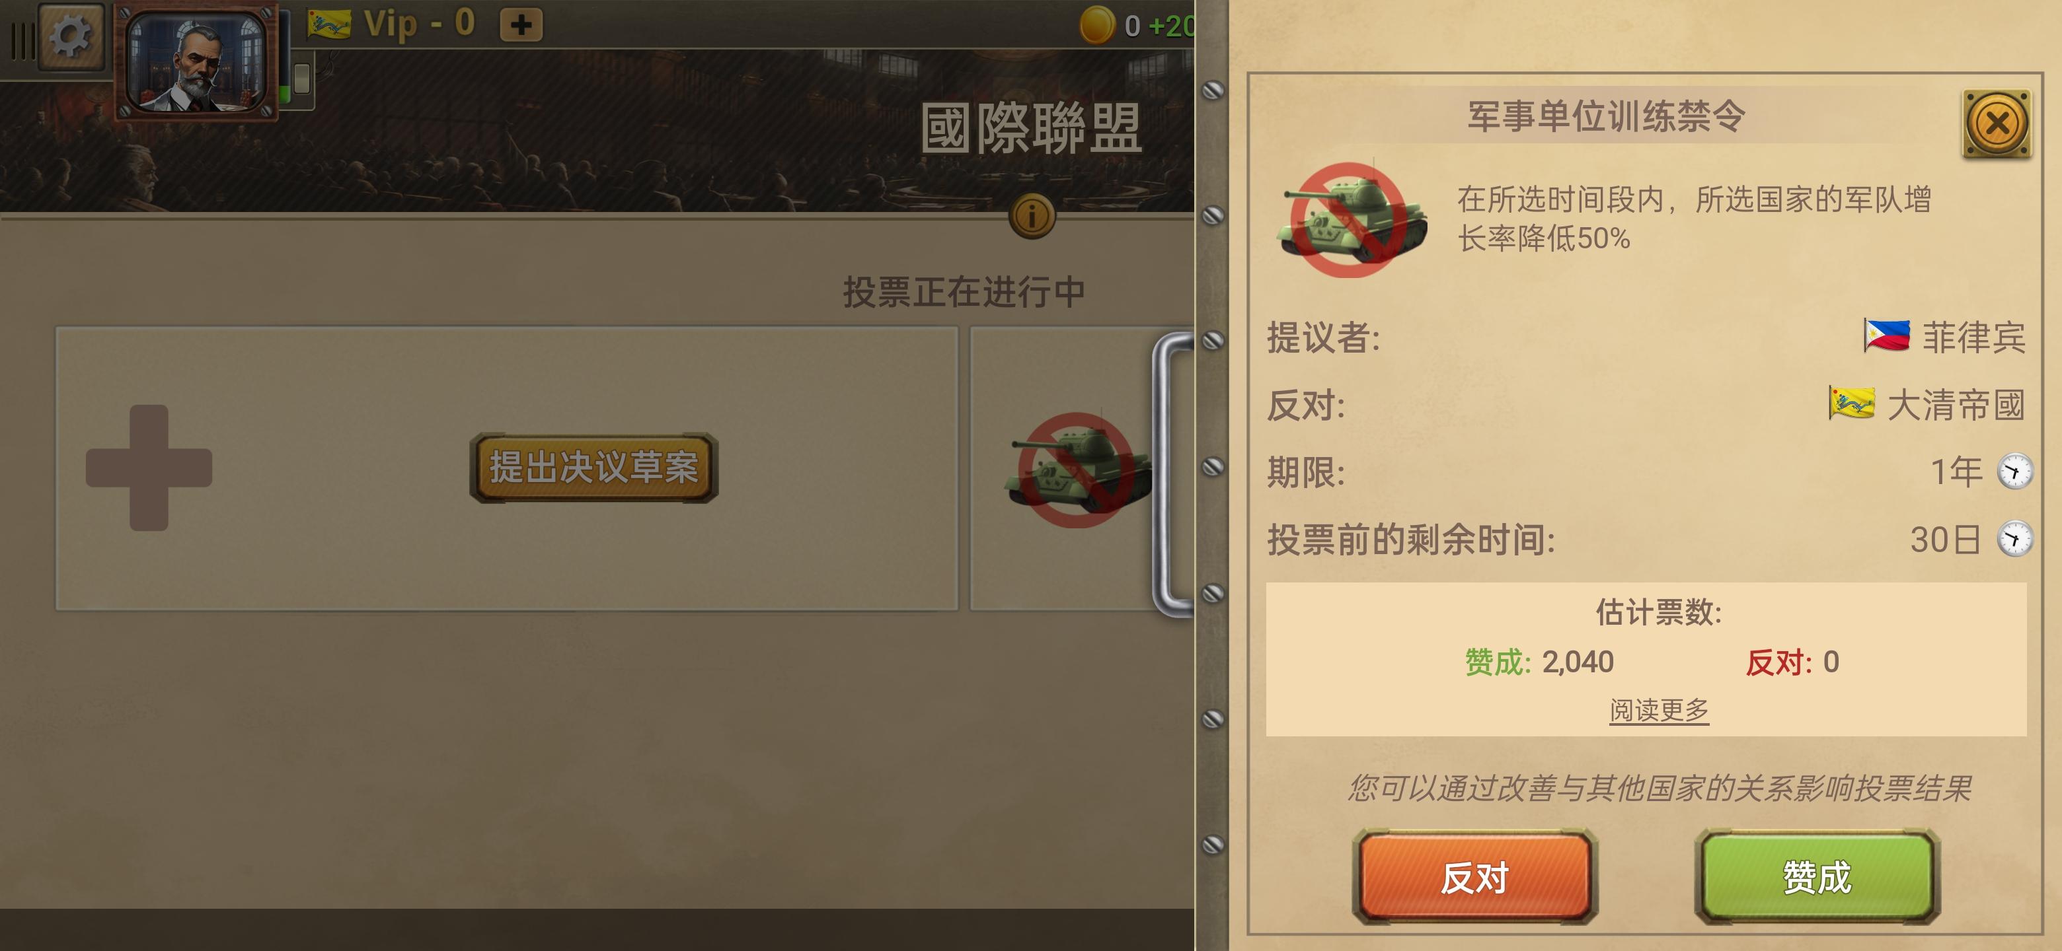Click the Vip plus button

coord(521,25)
